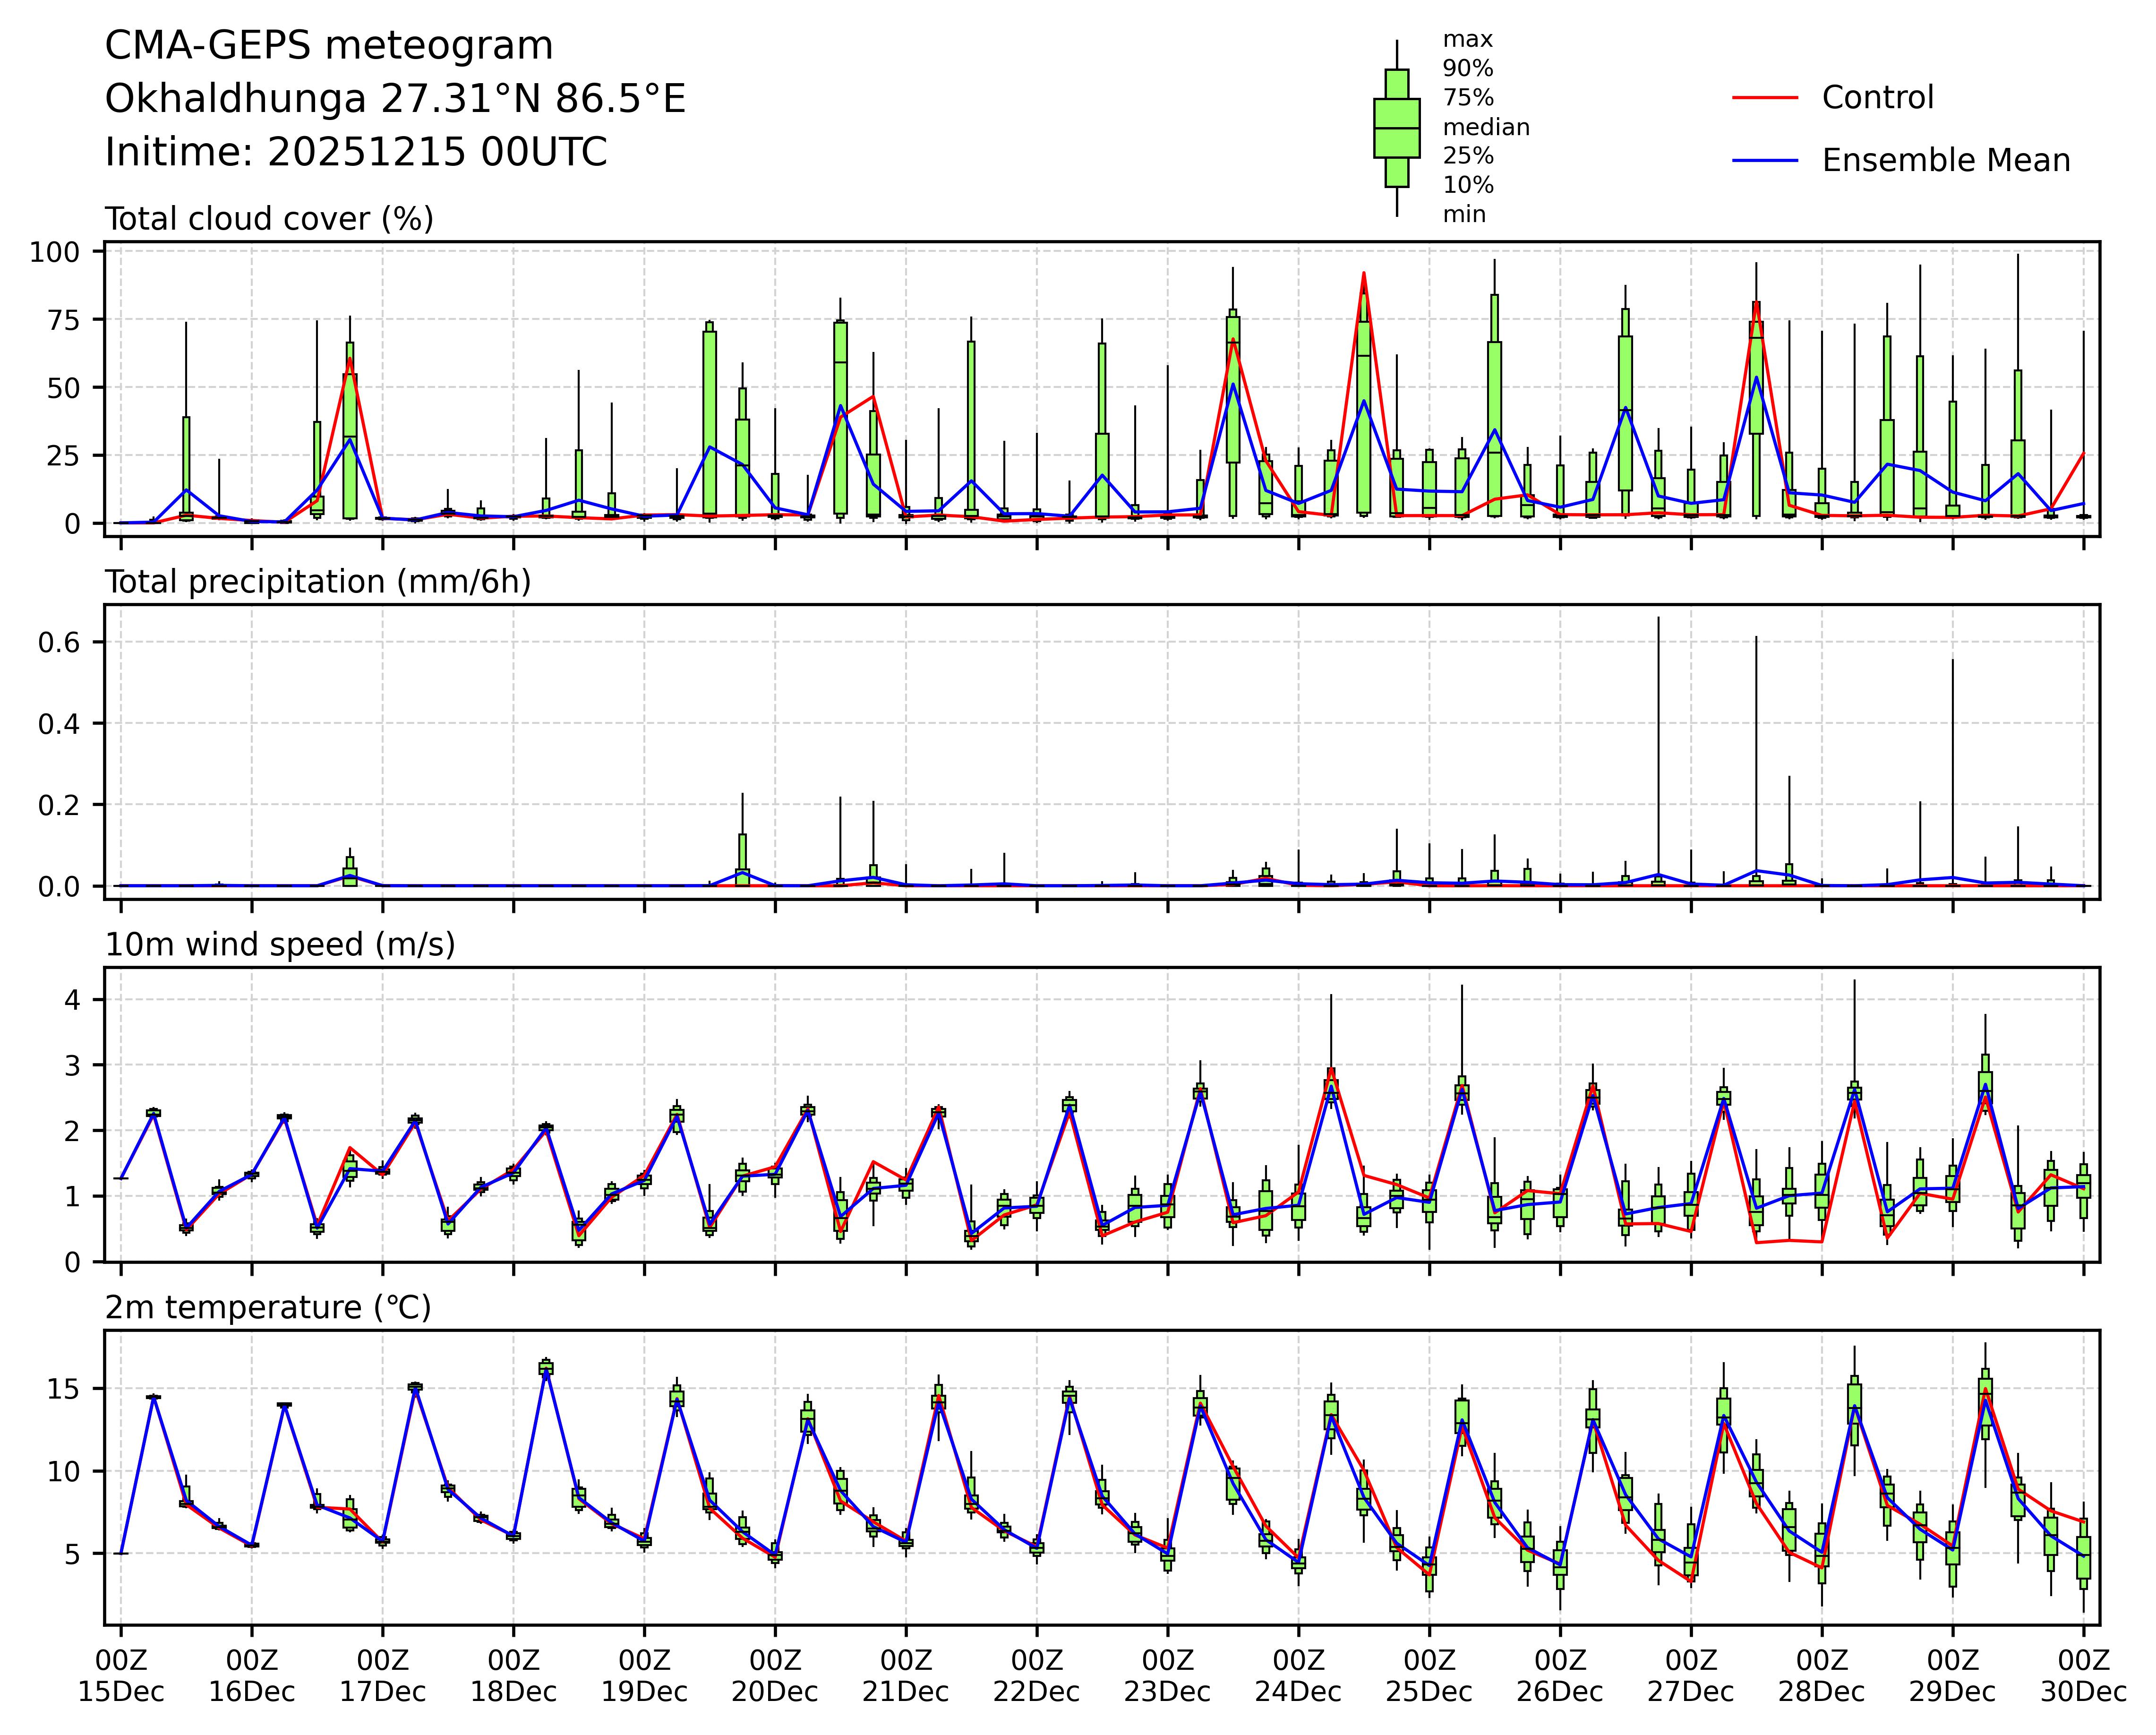Screen dimensions: 2156x1735
Task: Click the blue Ensemble Mean legend line
Action: tap(1765, 161)
